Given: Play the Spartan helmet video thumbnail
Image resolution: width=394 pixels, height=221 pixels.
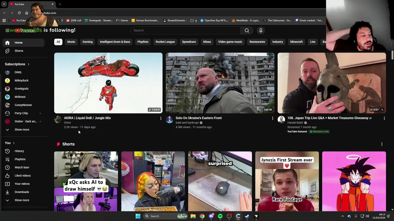Looking at the screenshot, I should coord(332,83).
